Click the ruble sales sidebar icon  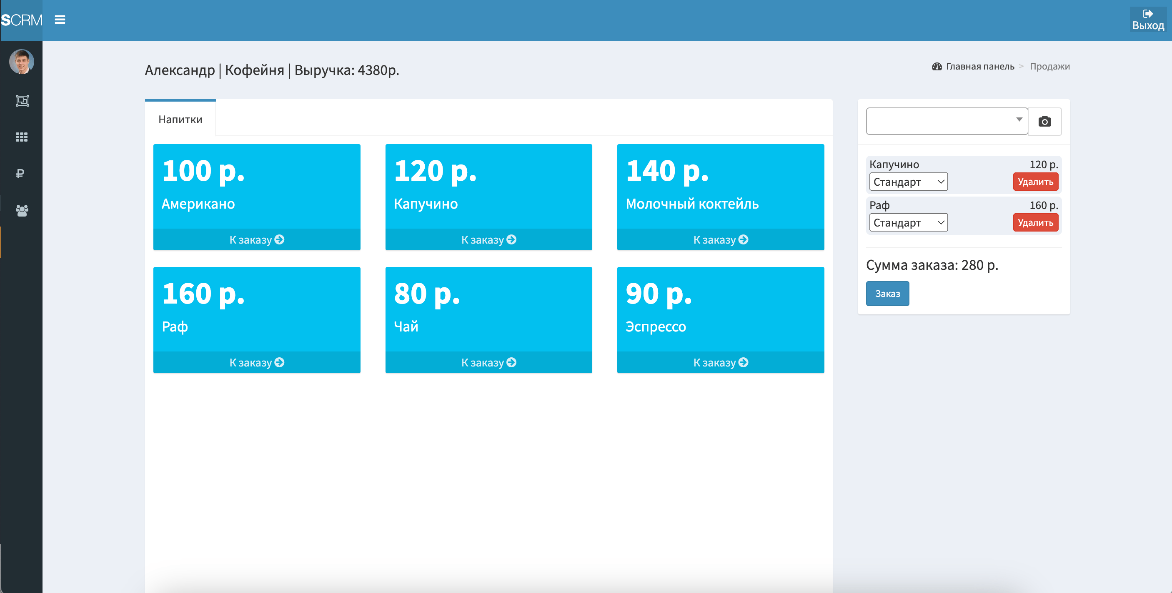[x=20, y=173]
